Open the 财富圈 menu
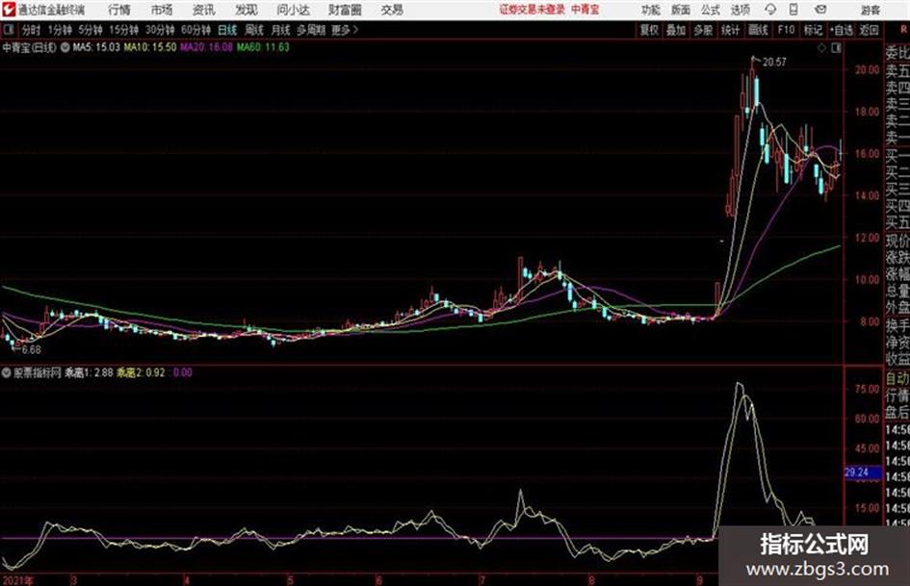The image size is (910, 586). [345, 10]
